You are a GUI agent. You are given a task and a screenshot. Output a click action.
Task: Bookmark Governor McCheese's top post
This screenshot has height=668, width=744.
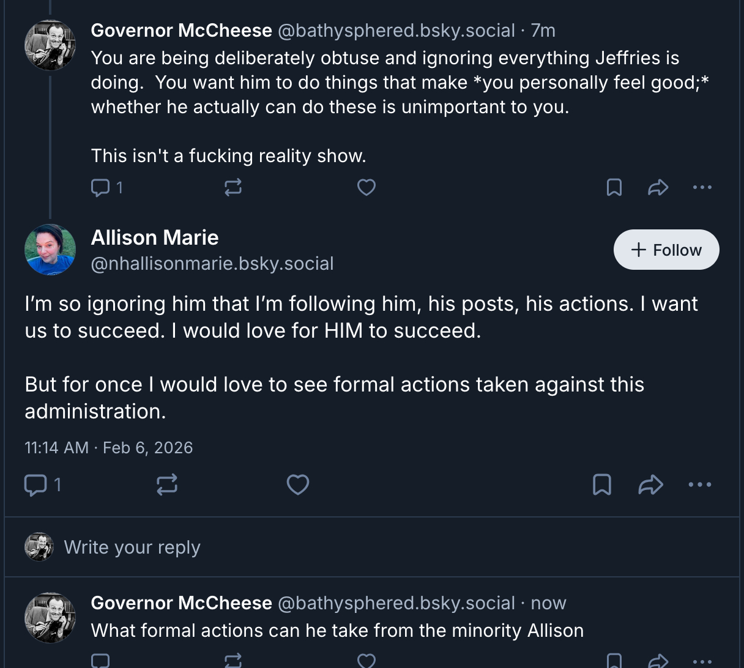(614, 187)
